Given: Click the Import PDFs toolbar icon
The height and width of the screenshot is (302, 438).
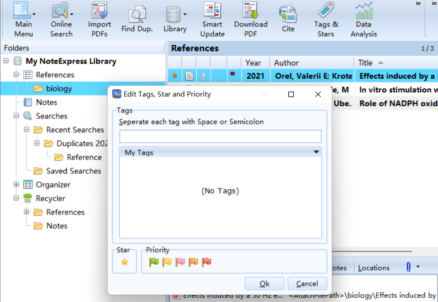Looking at the screenshot, I should 99,20.
